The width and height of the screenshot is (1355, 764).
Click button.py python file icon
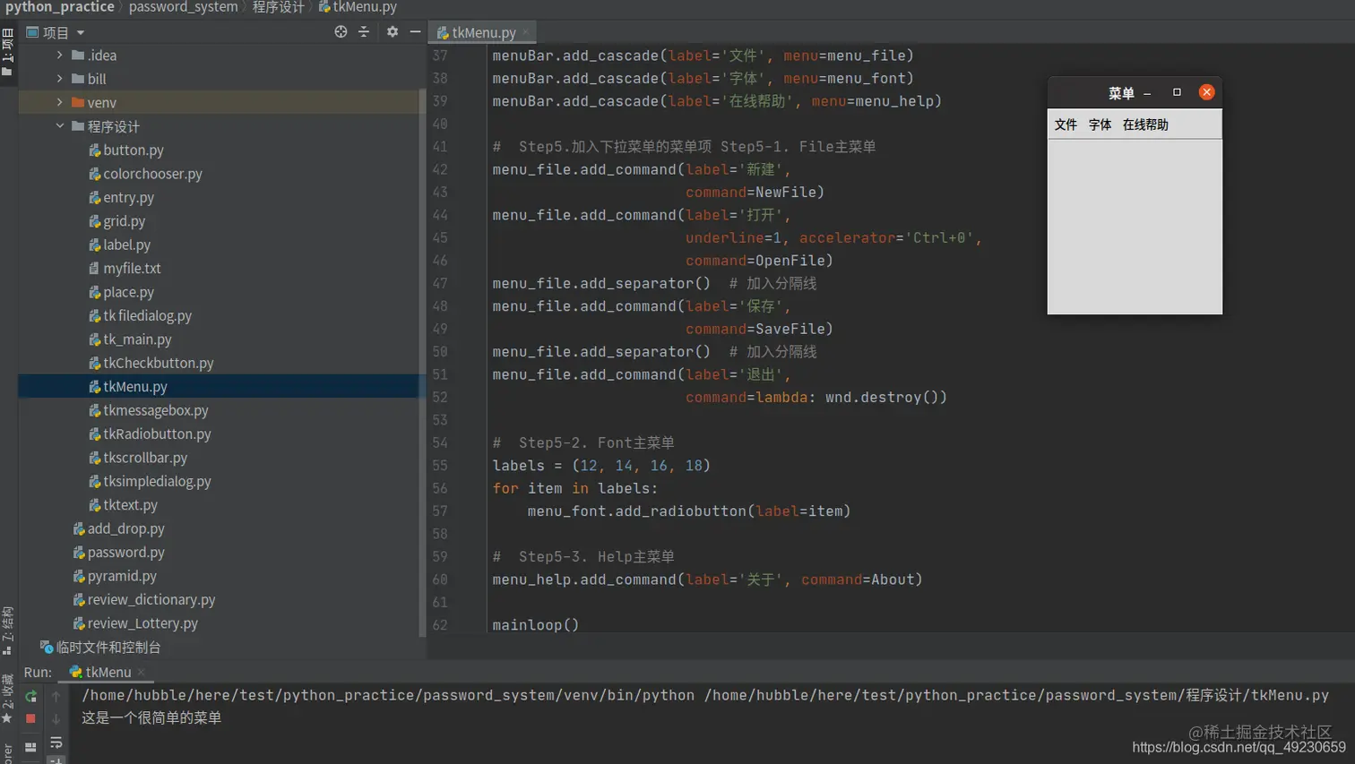[94, 150]
